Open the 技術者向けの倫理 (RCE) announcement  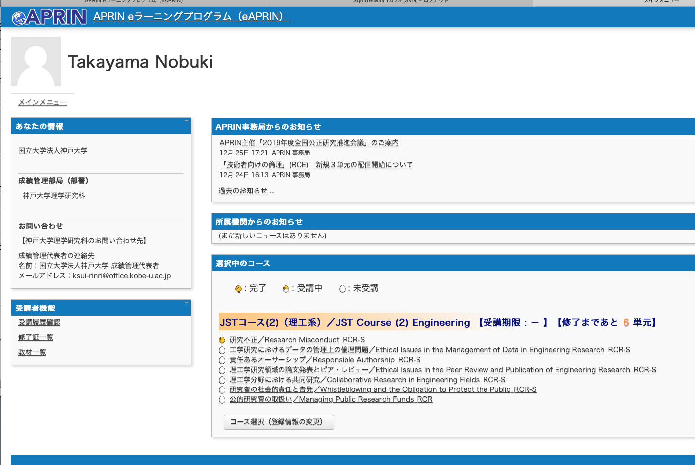click(x=316, y=165)
